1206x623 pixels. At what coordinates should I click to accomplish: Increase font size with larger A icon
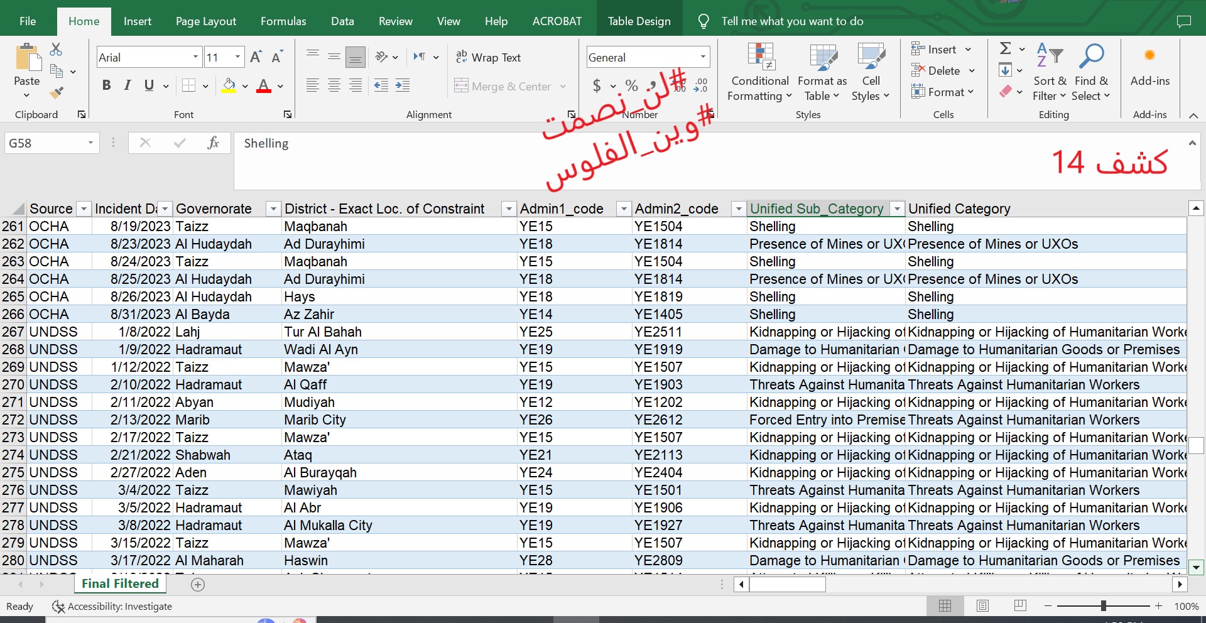tap(256, 57)
